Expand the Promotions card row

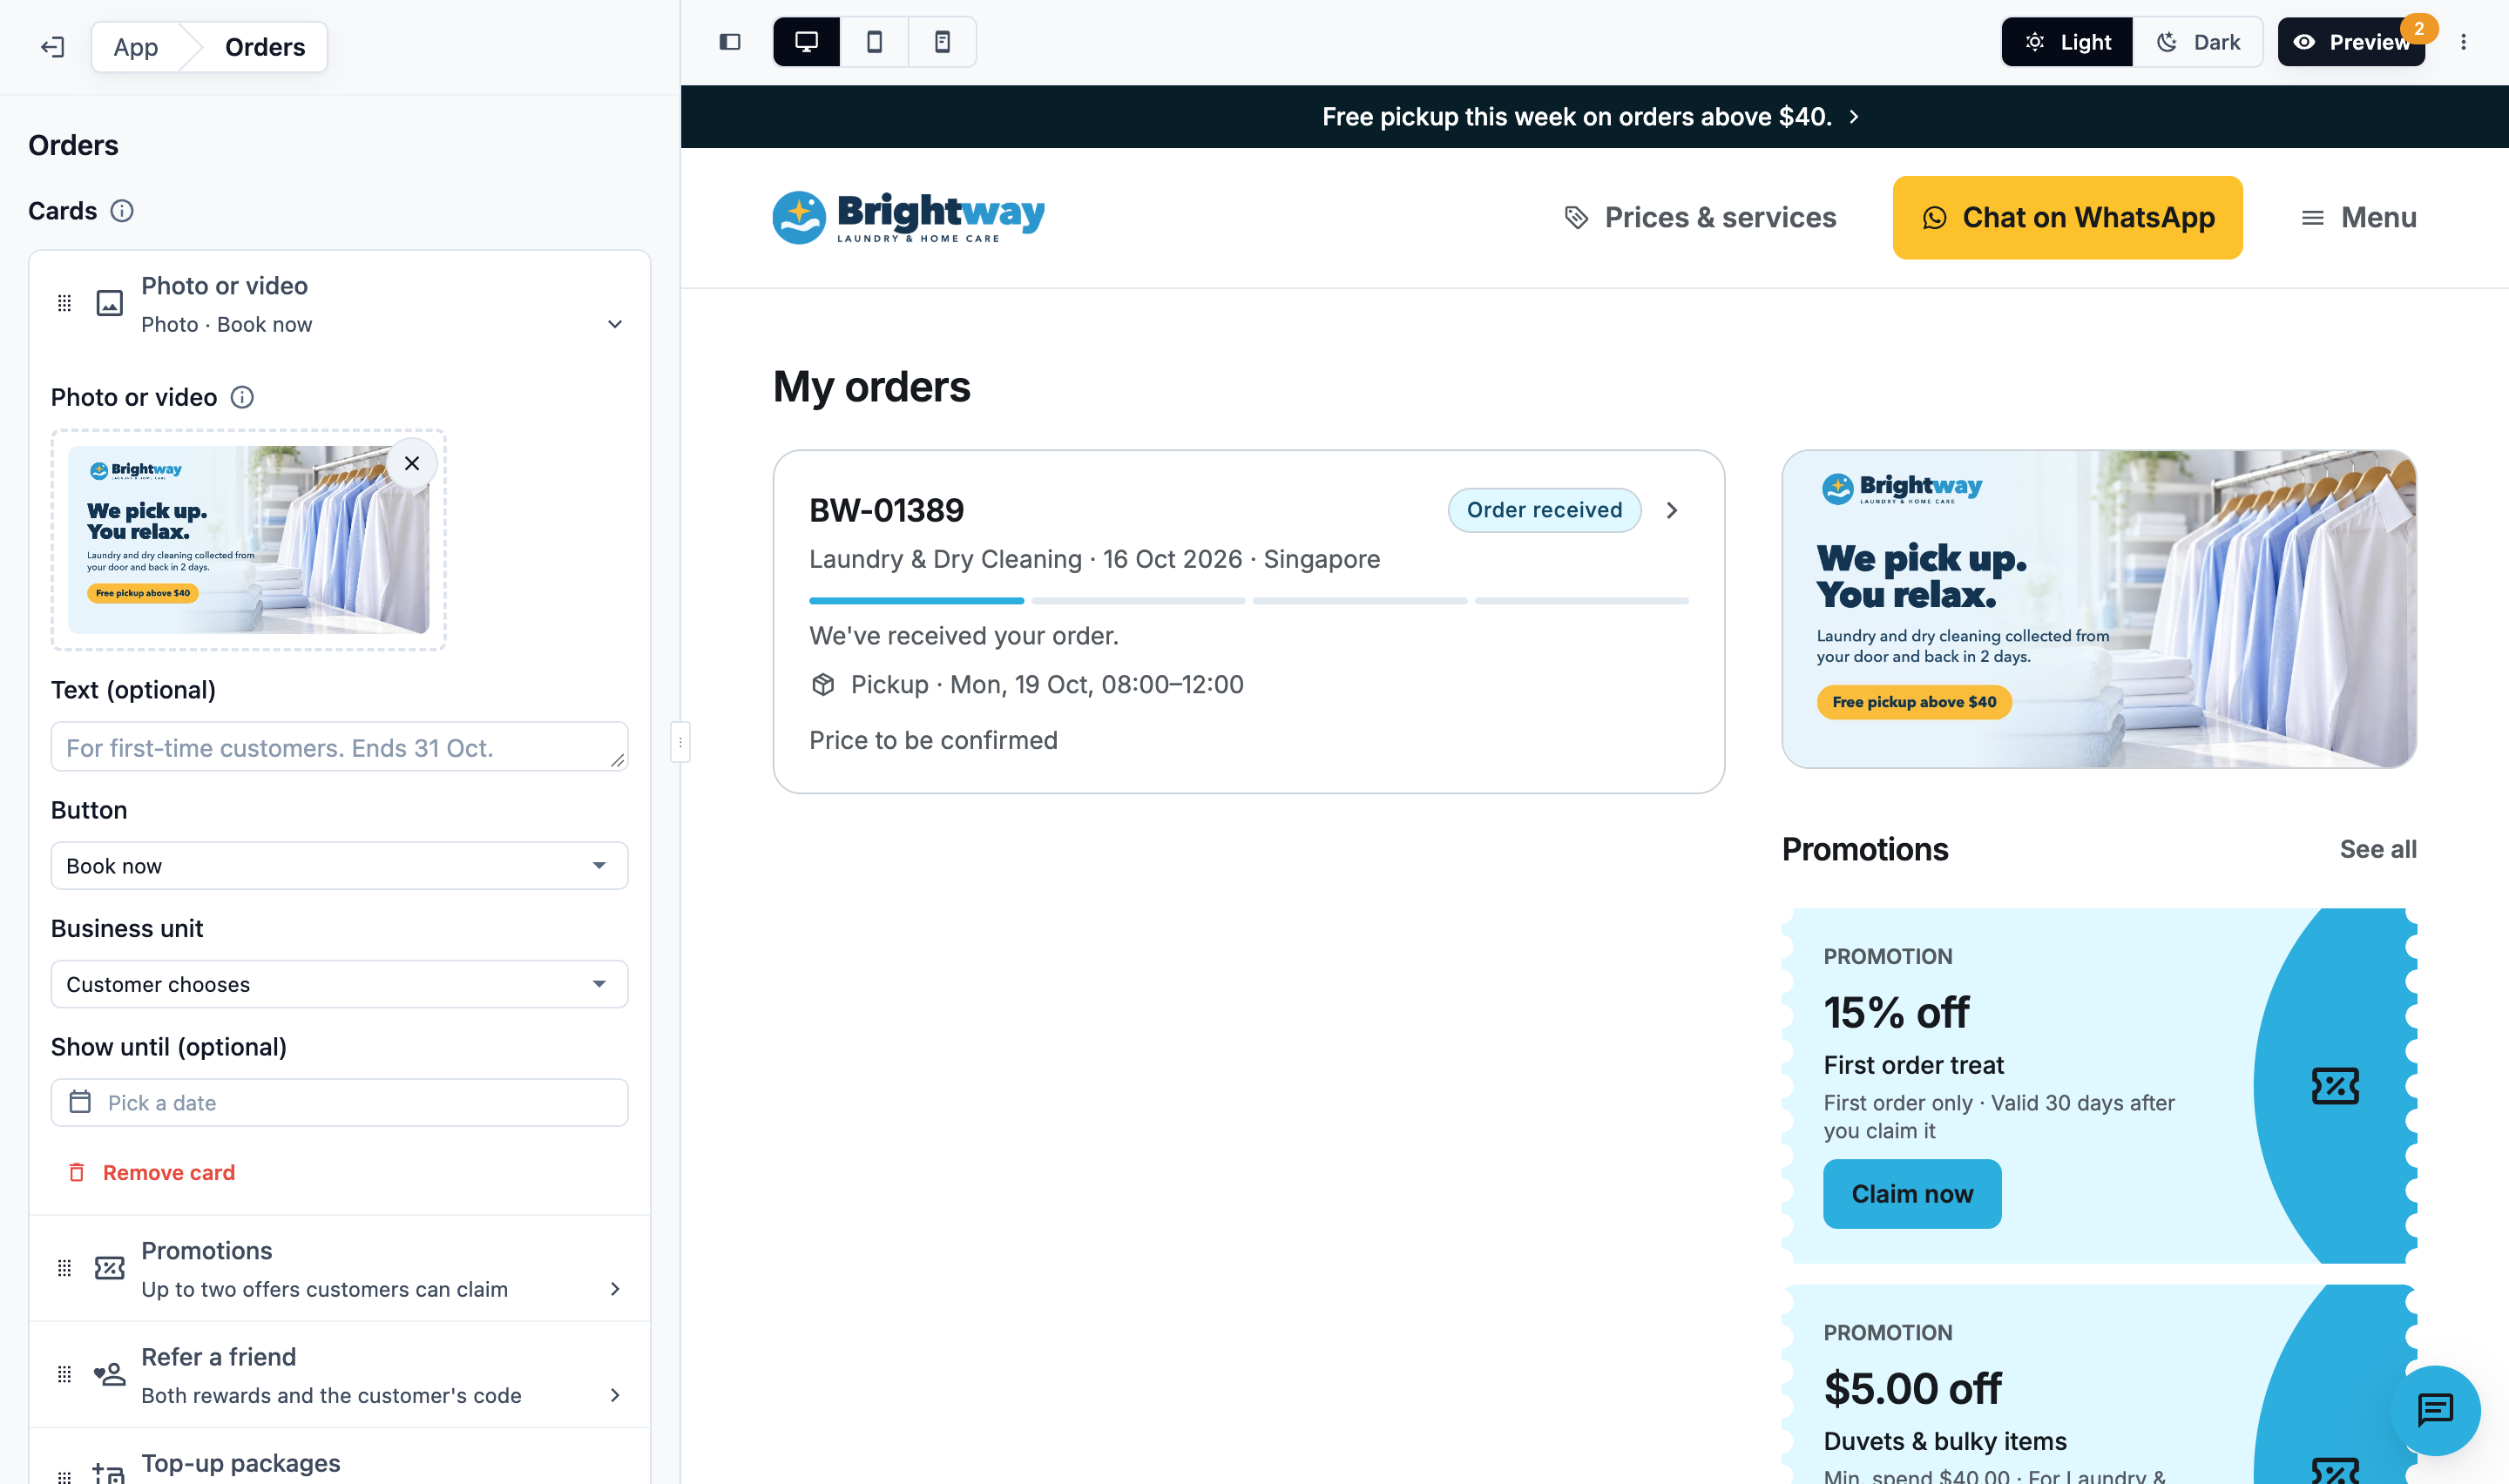(x=340, y=1269)
